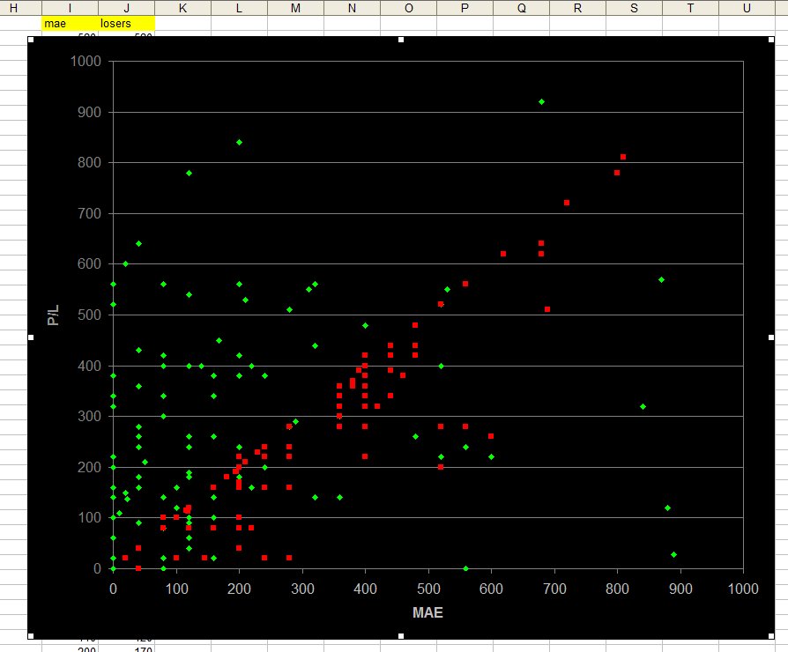Select red point near MAE 560, P/L 560

(465, 284)
